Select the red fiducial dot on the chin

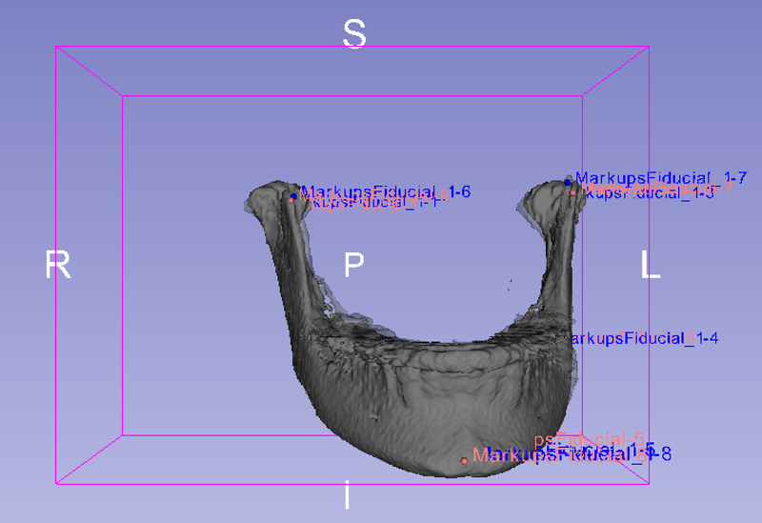coord(465,460)
